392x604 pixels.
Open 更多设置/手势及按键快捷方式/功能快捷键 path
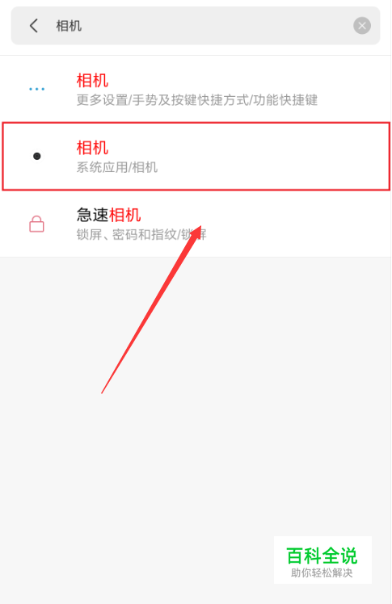pos(197,100)
